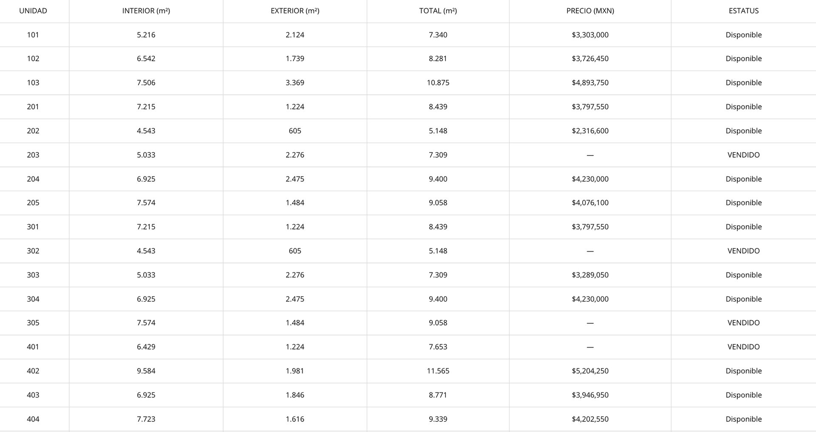Click the $3,303,000 price cell

click(590, 35)
